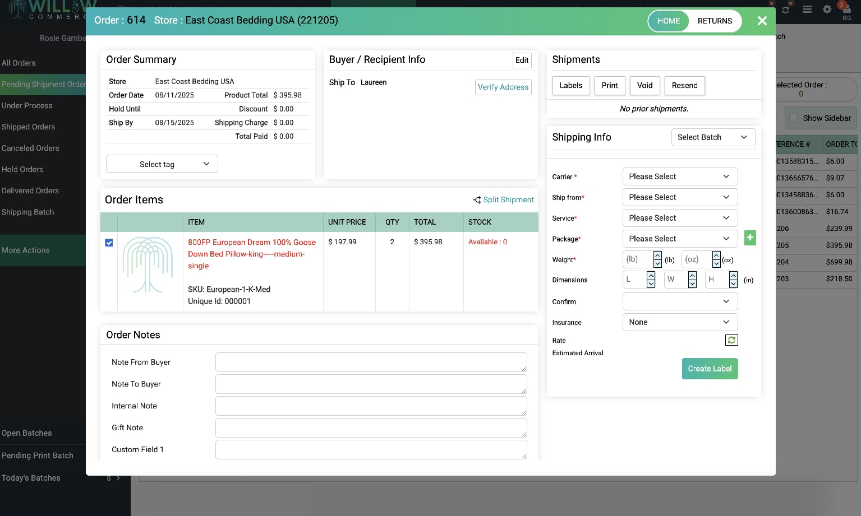Select Hold Orders from sidebar menu

(22, 170)
